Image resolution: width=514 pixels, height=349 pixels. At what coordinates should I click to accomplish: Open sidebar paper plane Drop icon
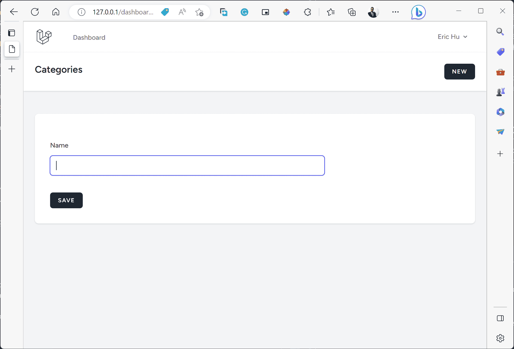pyautogui.click(x=500, y=132)
